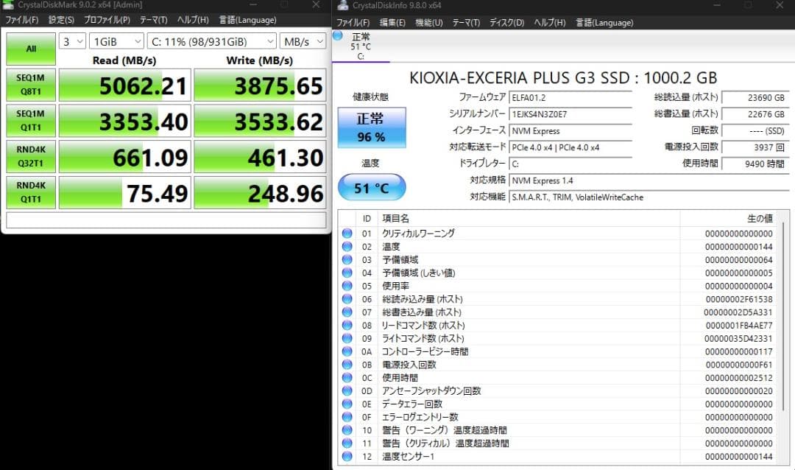This screenshot has width=795, height=470.
Task: Open the drive selector C: 11% (98/931GiB)
Action: coord(212,41)
